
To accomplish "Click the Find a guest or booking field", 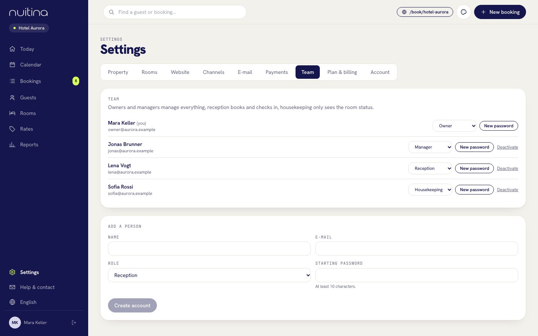I will [175, 12].
